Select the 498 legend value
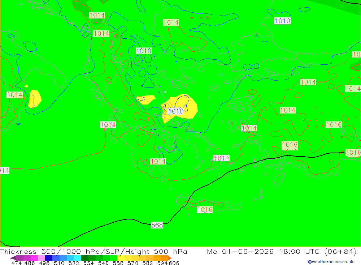 (x=44, y=263)
